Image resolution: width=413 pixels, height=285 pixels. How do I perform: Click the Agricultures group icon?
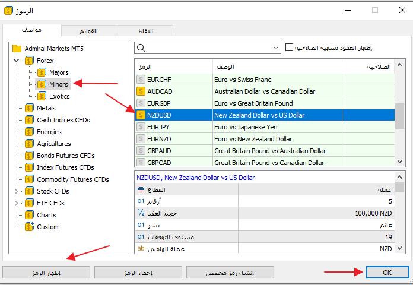click(29, 144)
